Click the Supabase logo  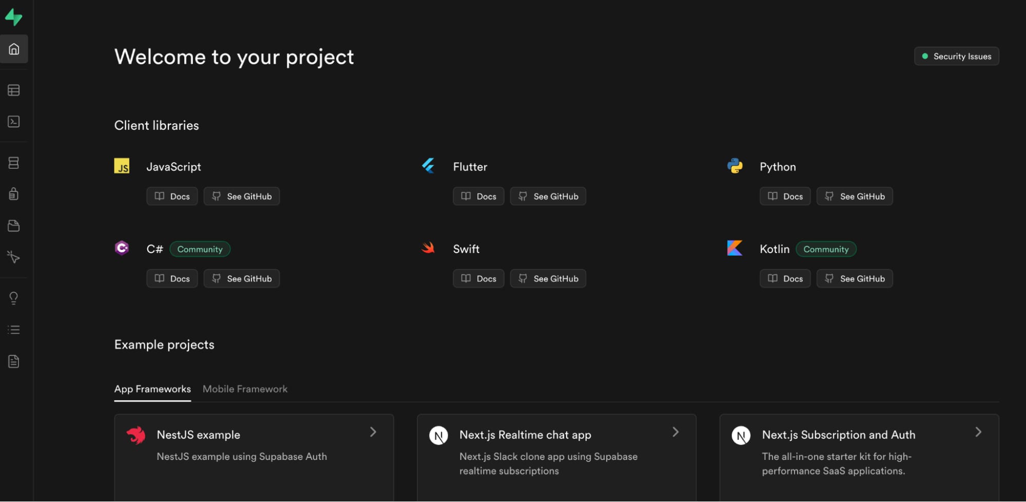(x=14, y=17)
